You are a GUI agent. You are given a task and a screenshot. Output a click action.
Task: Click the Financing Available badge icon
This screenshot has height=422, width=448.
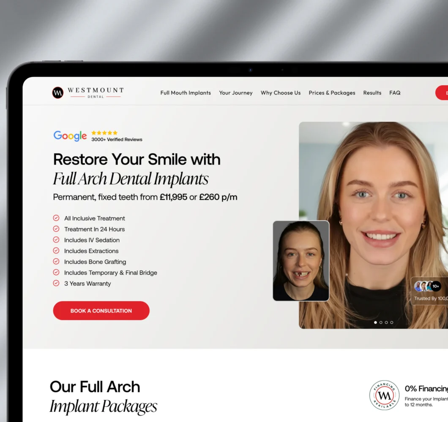384,395
